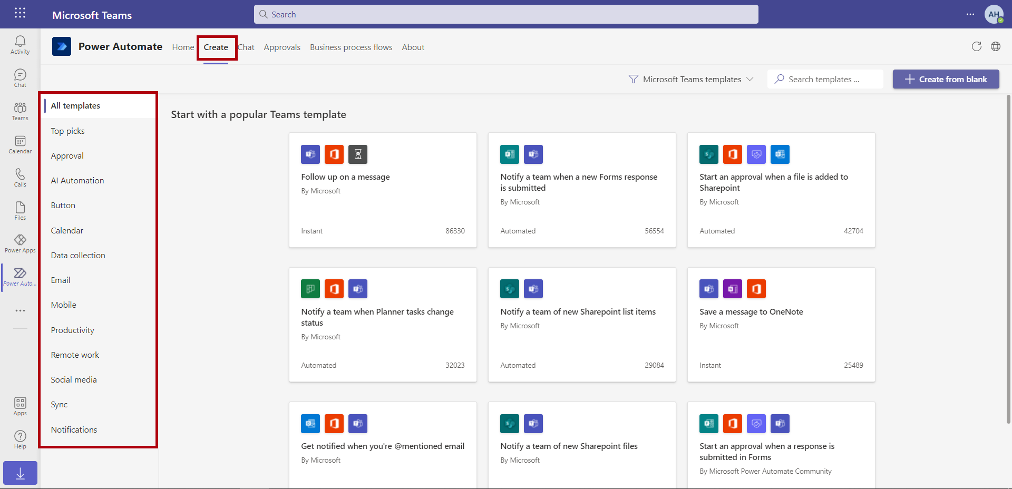Click the filter funnel icon
This screenshot has height=489, width=1012.
[634, 79]
